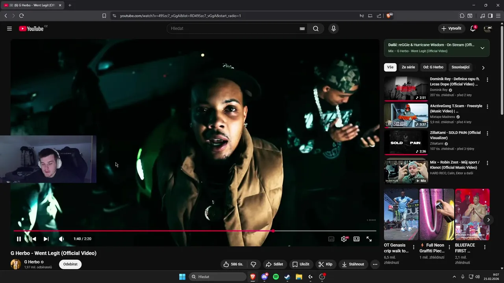Image resolution: width=504 pixels, height=283 pixels.
Task: Open Dominik Rey - Definice rapu video thumbnail
Action: (x=406, y=89)
